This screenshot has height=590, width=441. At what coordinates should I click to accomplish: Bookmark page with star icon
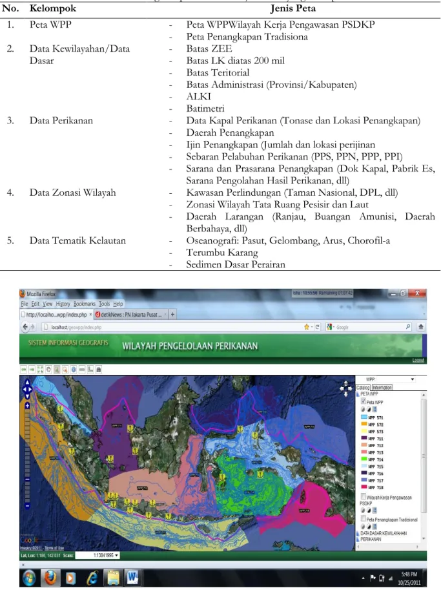[307, 327]
